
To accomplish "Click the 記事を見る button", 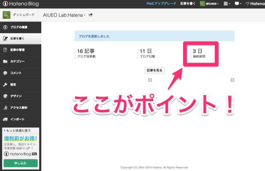I will pyautogui.click(x=154, y=70).
